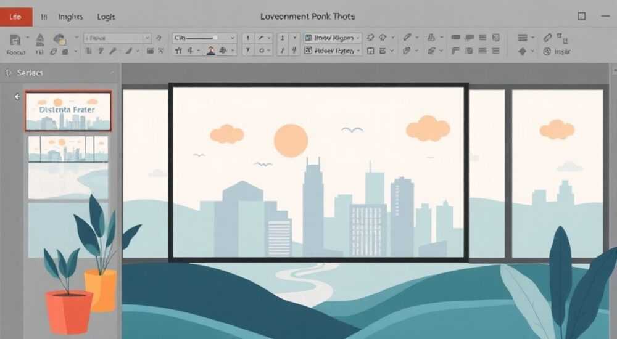Image resolution: width=617 pixels, height=339 pixels.
Task: Select the third slide thumbnail showing a river
Action: coord(68,181)
